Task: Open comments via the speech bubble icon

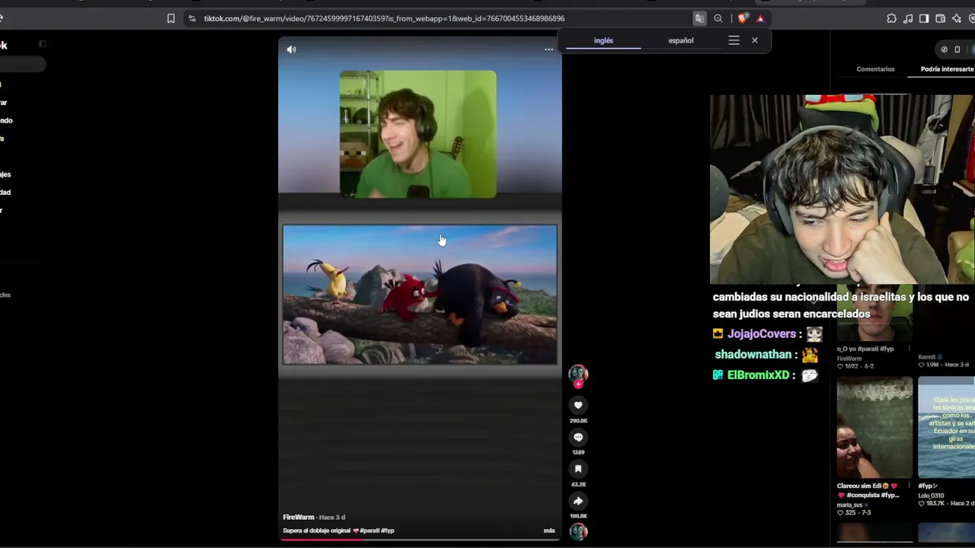Action: (578, 438)
